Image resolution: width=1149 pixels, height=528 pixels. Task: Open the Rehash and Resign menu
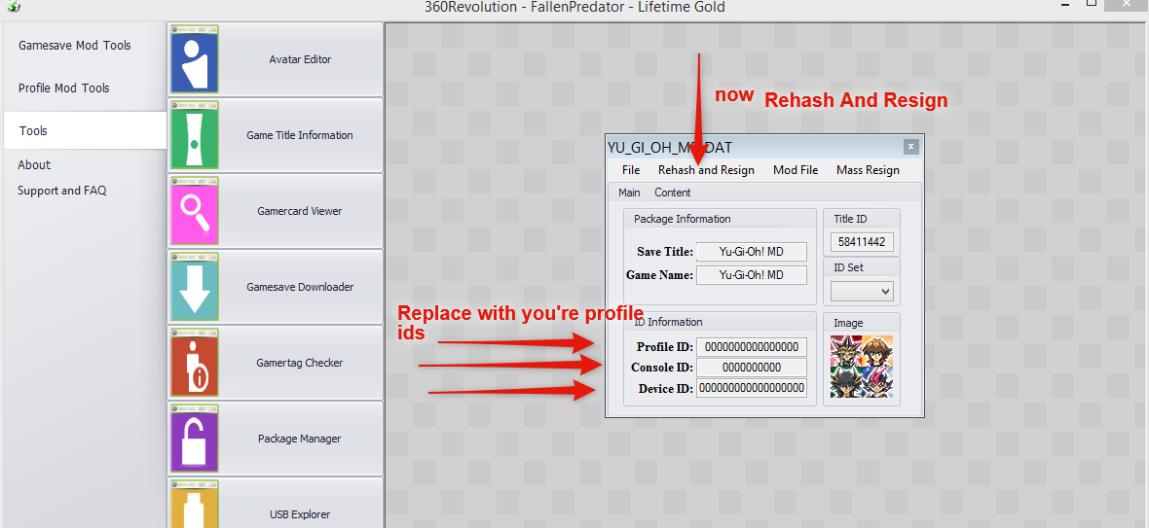(706, 169)
